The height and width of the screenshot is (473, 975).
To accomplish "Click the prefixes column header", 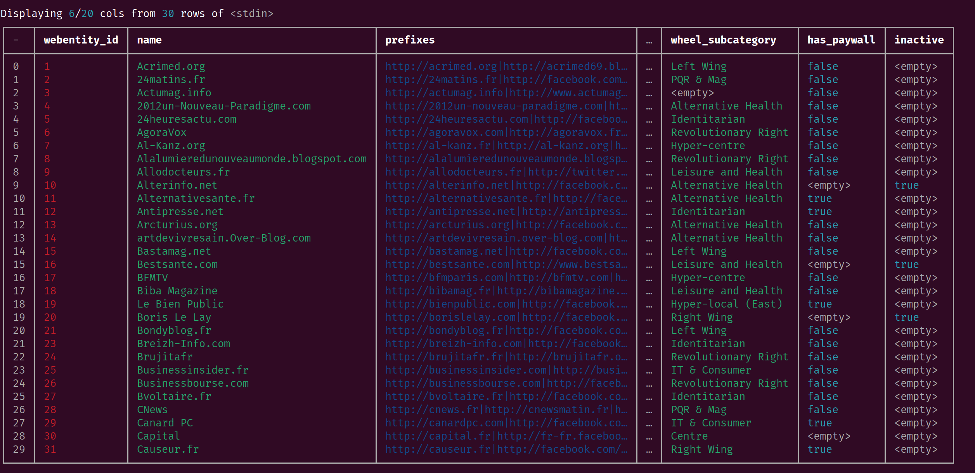I will tap(410, 40).
